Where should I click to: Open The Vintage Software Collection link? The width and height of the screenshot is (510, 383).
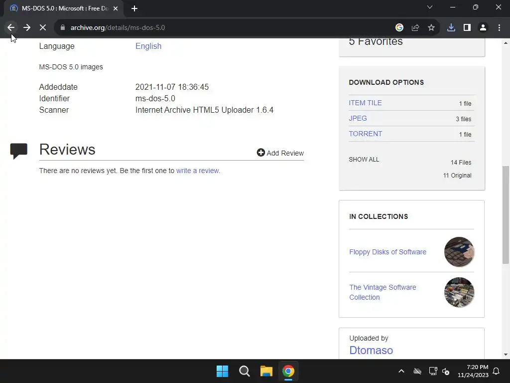(x=382, y=292)
